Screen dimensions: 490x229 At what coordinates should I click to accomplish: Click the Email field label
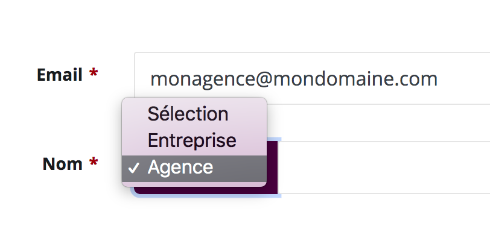coord(59,75)
